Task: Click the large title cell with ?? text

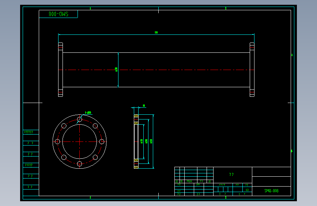Action: (233, 175)
